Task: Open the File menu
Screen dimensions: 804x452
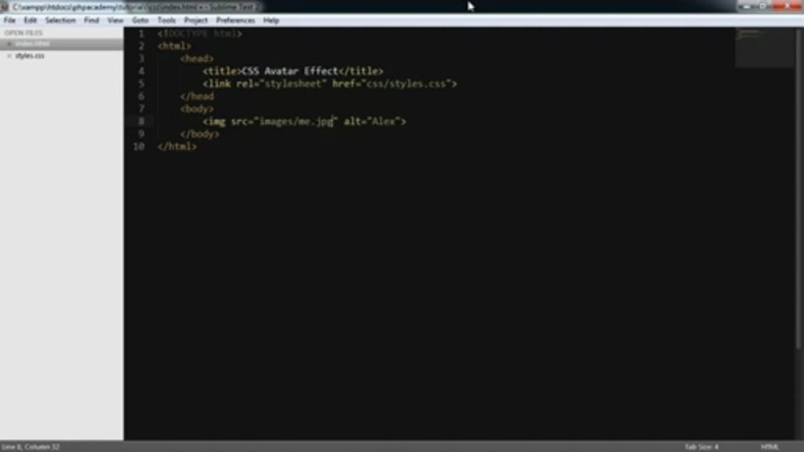Action: [9, 20]
